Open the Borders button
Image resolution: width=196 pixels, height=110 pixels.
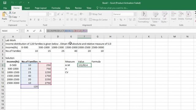pyautogui.click(x=46, y=20)
